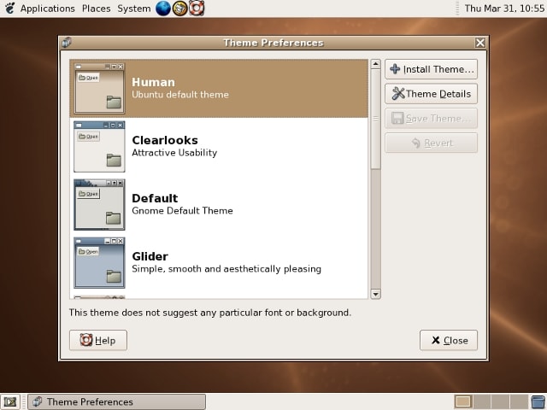Click the 'Clearlooks' theme name
547x410 pixels.
click(165, 140)
